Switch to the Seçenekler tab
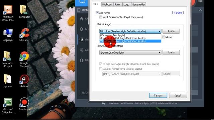This screenshot has width=214, height=120. (138, 4)
